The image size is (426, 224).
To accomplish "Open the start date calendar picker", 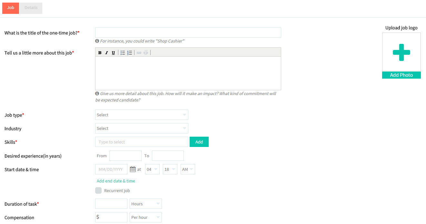I will 133,169.
